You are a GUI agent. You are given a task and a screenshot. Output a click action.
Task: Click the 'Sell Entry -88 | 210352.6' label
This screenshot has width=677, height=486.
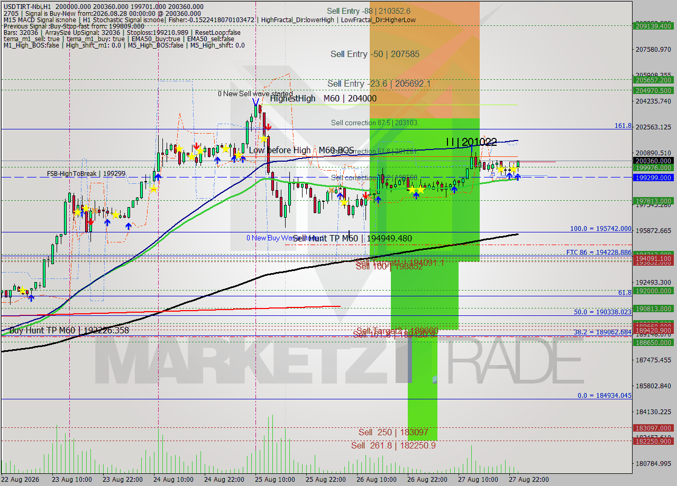click(369, 11)
